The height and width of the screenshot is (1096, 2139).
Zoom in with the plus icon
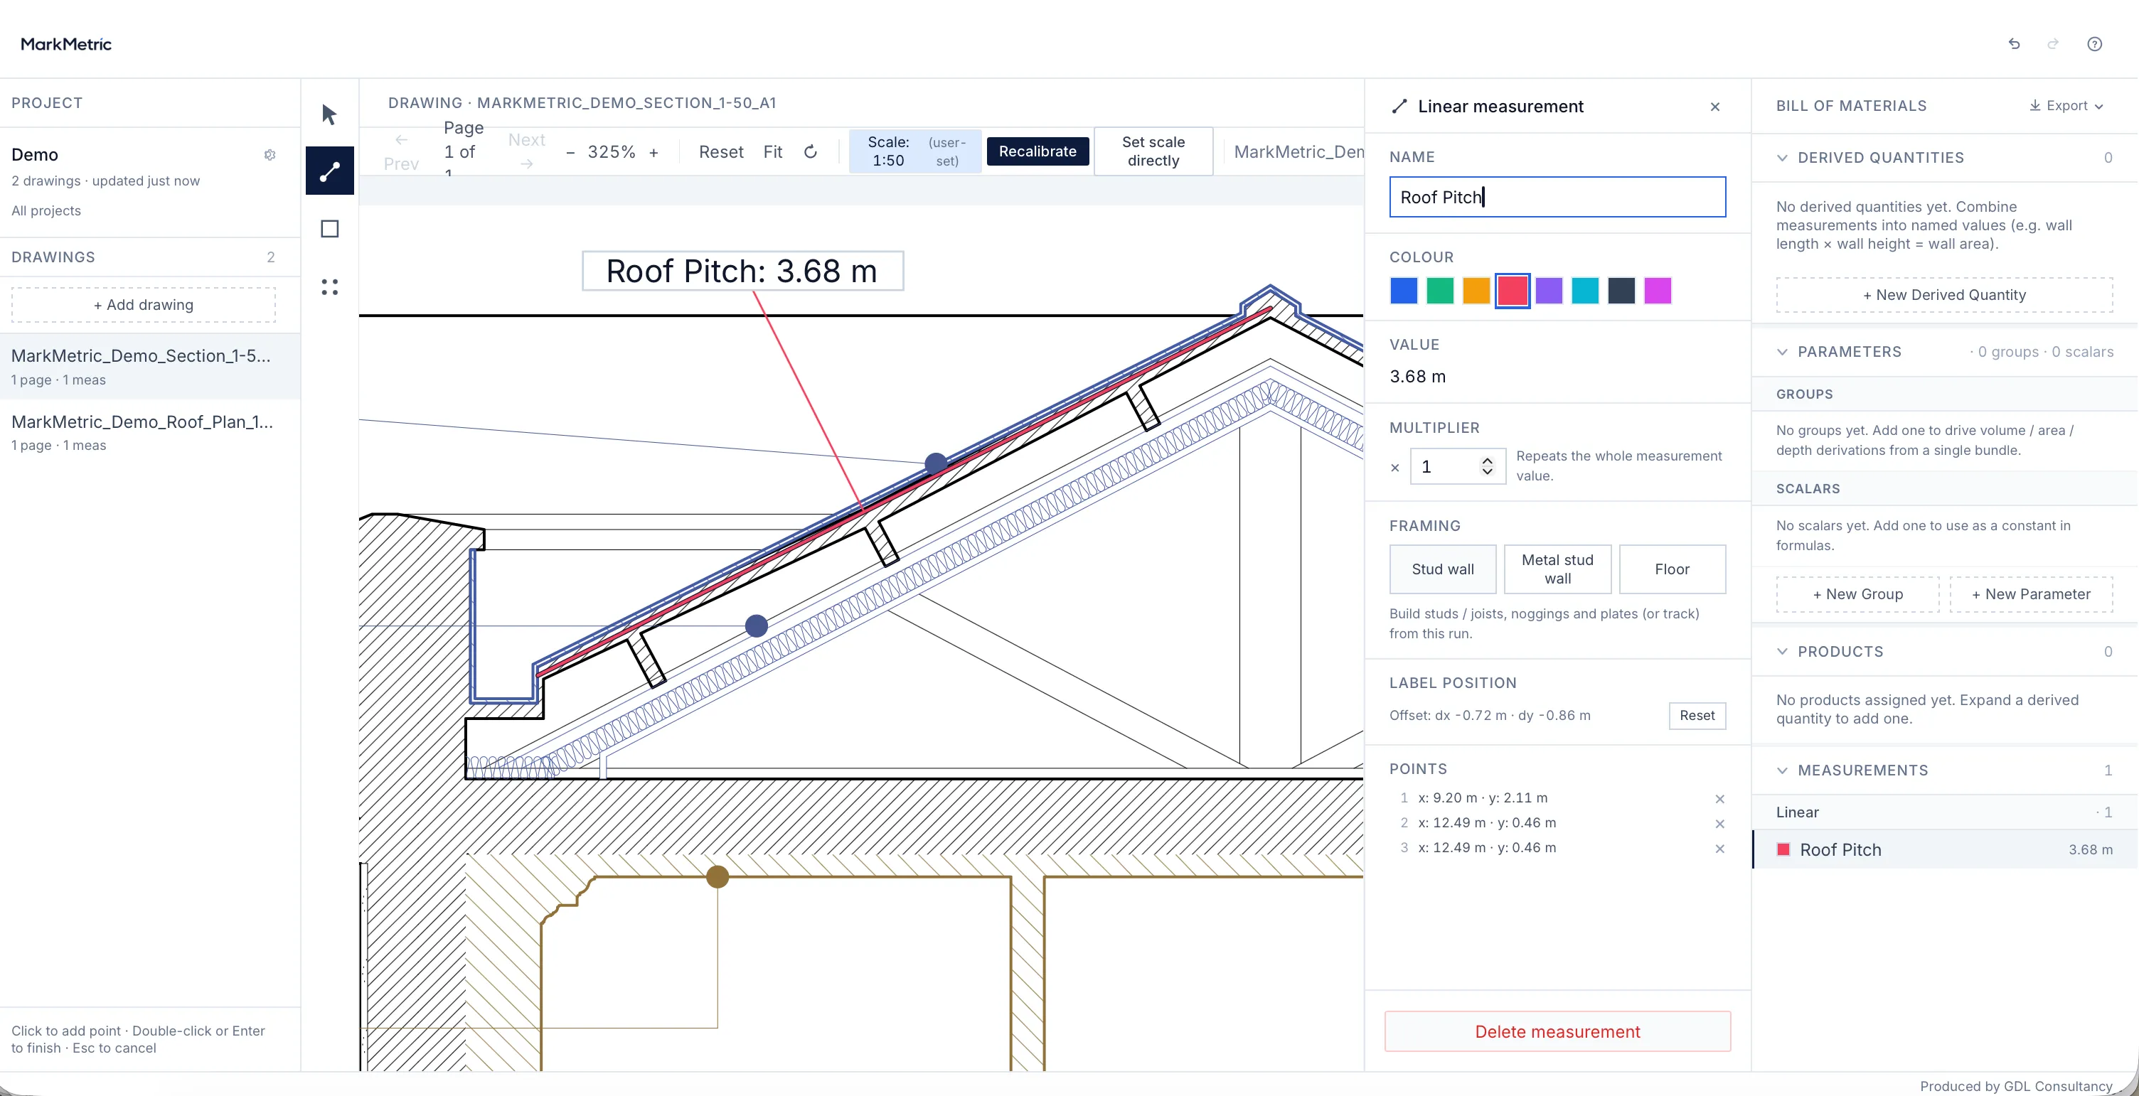[654, 153]
